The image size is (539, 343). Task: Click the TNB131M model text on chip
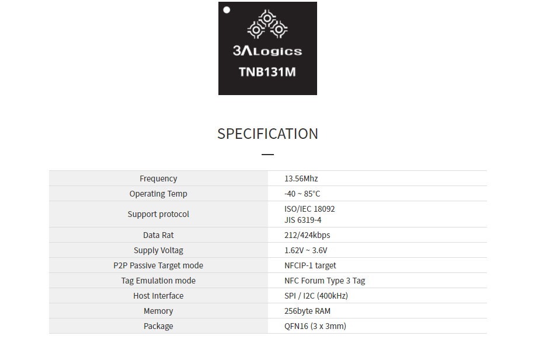[267, 72]
